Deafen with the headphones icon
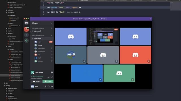 pos(48,86)
